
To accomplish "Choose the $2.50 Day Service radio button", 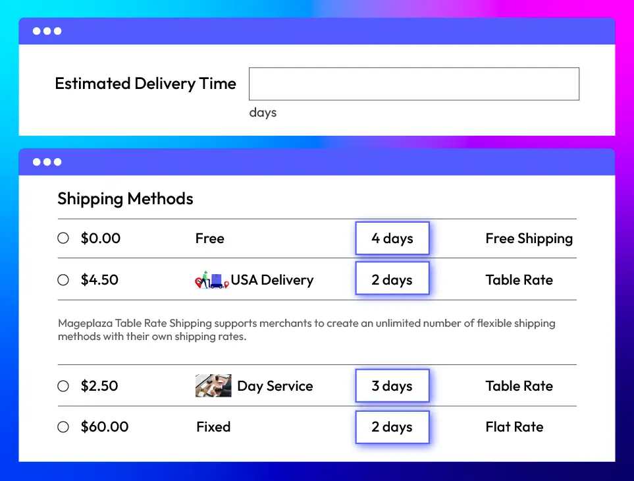I will point(63,386).
